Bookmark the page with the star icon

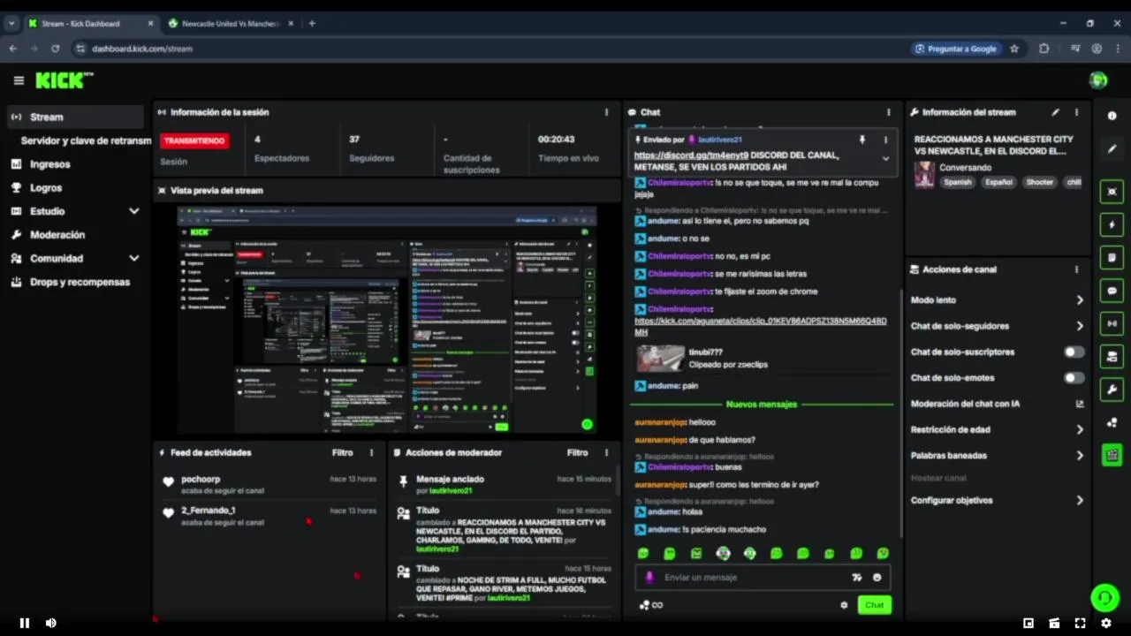click(1014, 49)
